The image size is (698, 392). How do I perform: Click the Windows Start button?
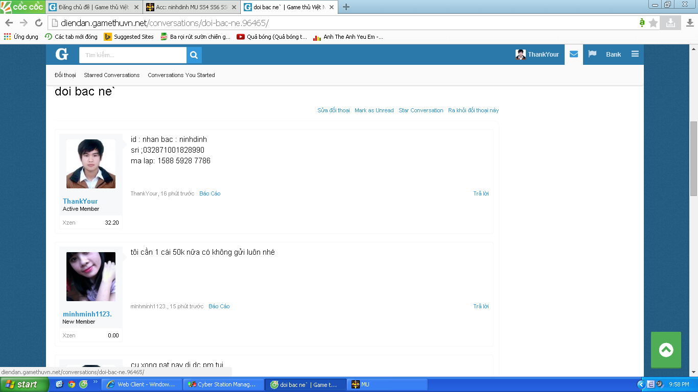click(x=25, y=384)
